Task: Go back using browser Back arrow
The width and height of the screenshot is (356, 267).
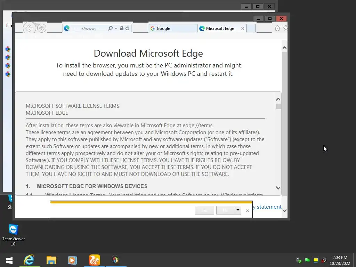Action: [x=29, y=28]
